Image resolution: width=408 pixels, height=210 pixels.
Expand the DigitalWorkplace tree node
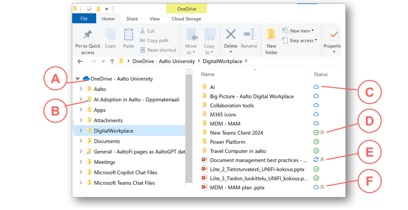click(81, 131)
